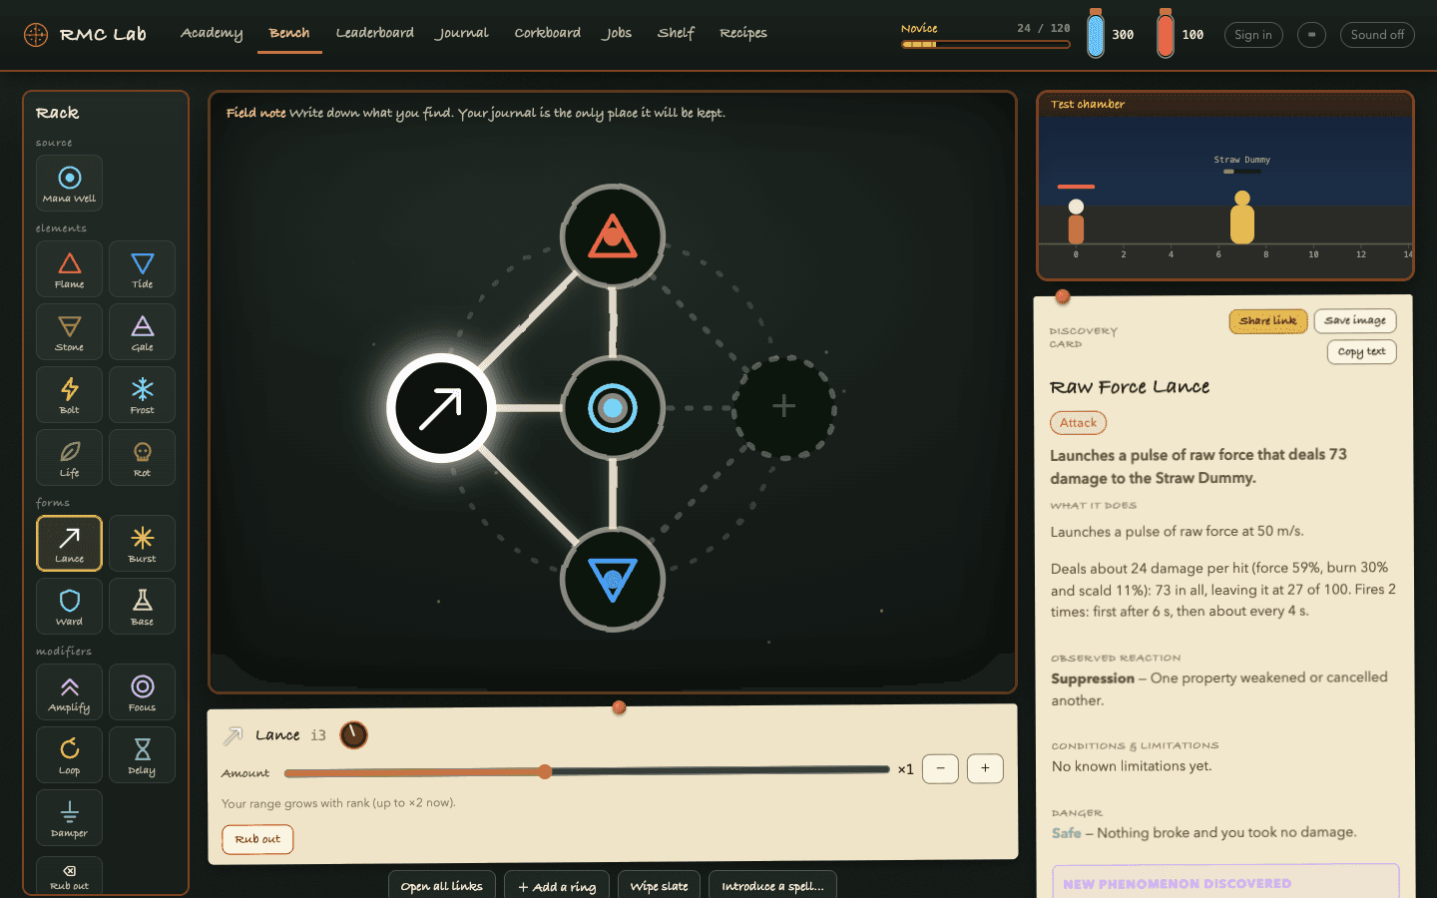Click the Flame node on the bench canvas
The height and width of the screenshot is (898, 1437).
click(613, 237)
